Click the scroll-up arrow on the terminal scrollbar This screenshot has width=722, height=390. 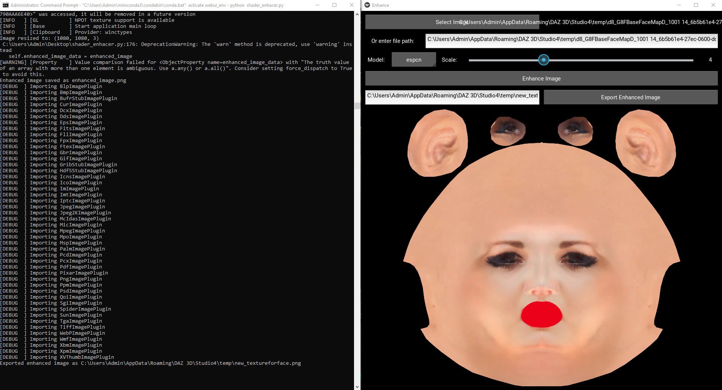(x=357, y=14)
